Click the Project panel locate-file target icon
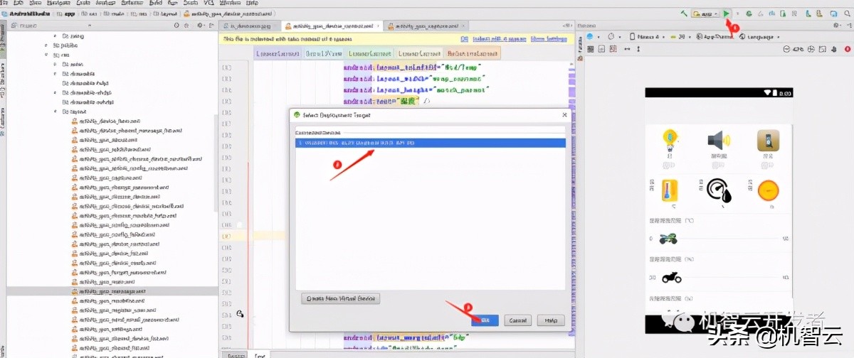 click(x=177, y=26)
